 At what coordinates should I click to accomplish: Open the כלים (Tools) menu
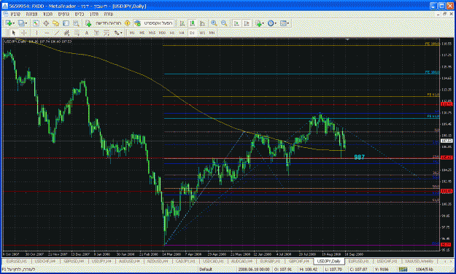click(80, 14)
